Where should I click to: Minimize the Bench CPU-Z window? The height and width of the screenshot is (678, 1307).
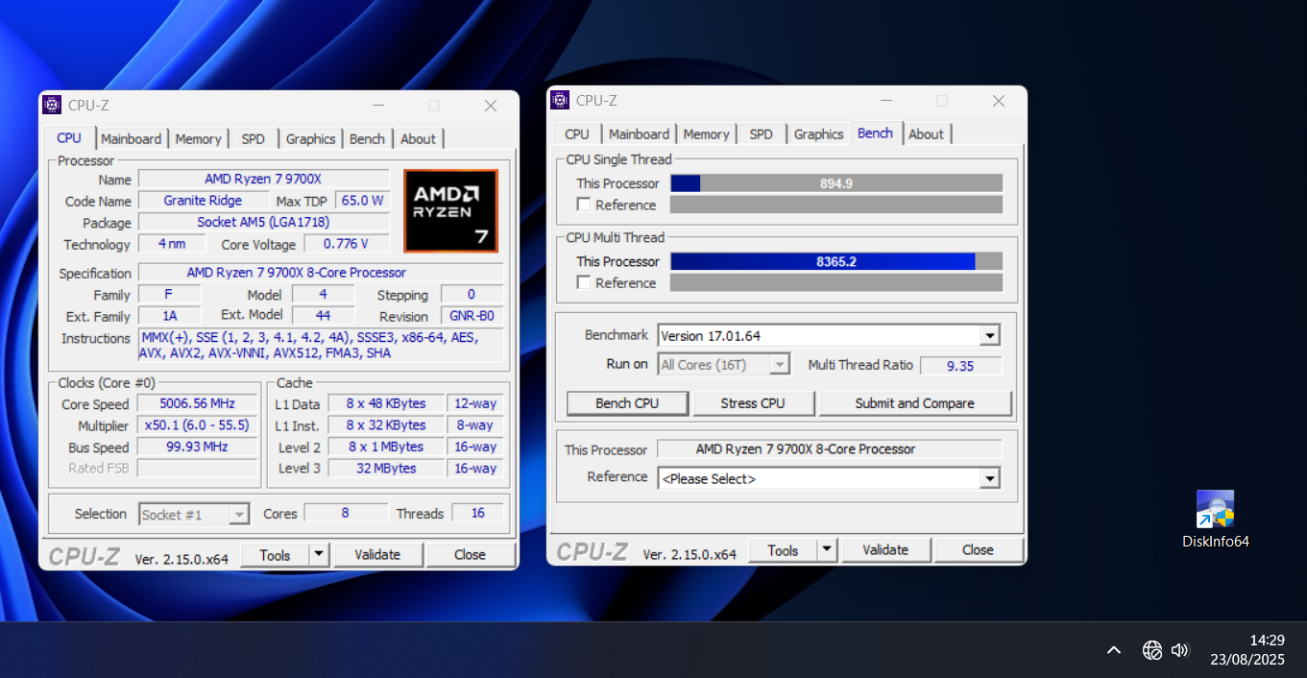click(885, 101)
